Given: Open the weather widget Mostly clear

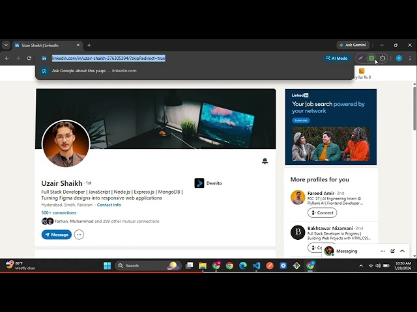Looking at the screenshot, I should pyautogui.click(x=21, y=266).
